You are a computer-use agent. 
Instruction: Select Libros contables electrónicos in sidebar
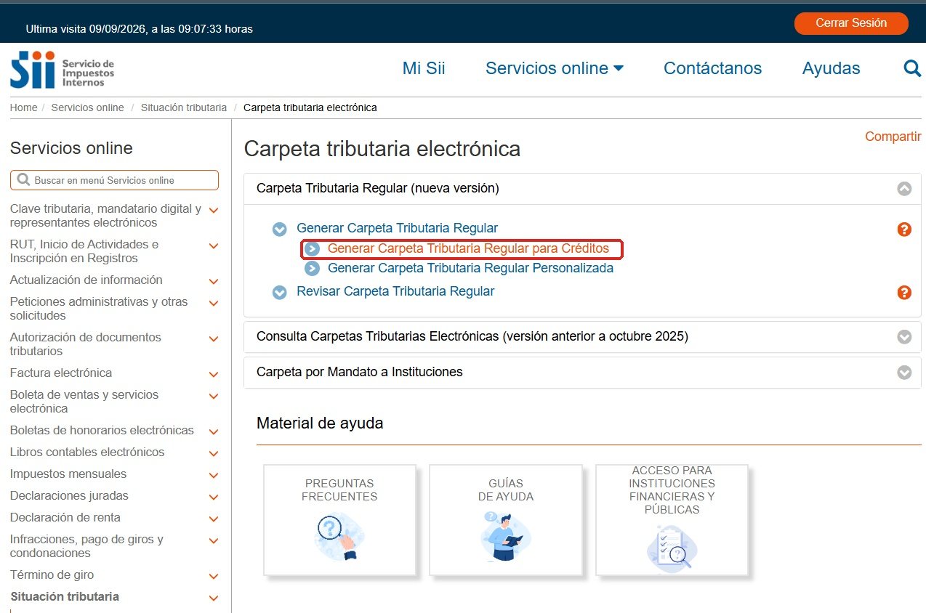point(87,452)
